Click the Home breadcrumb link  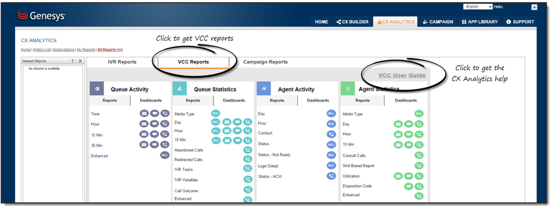pyautogui.click(x=26, y=50)
